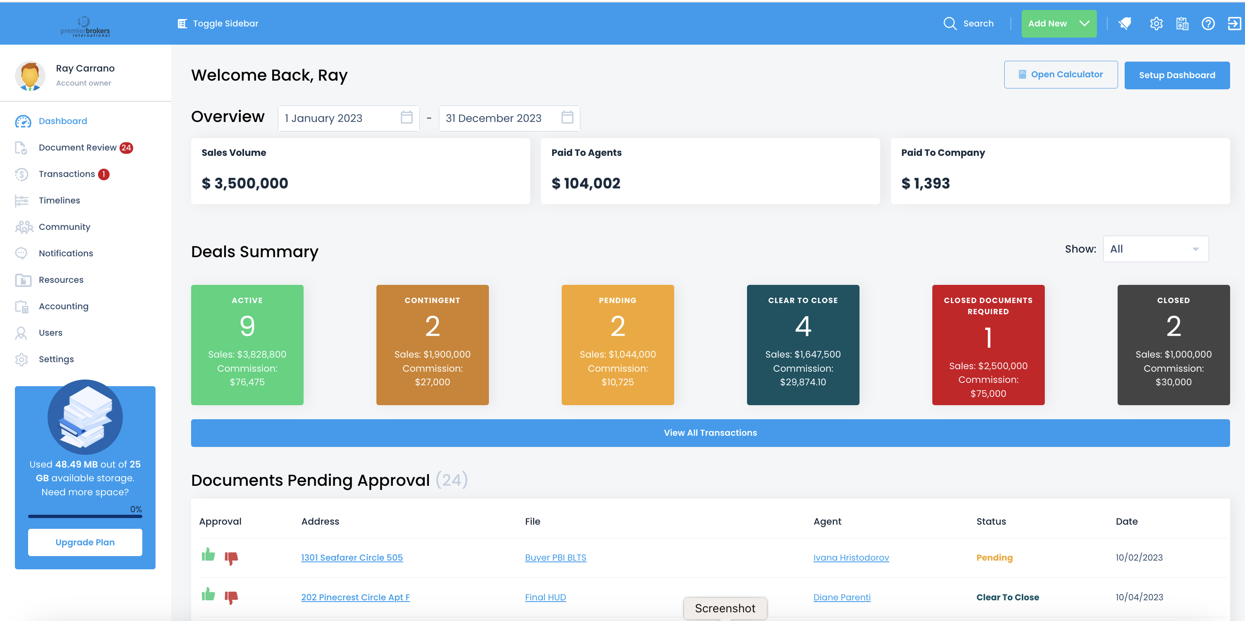Click the 31 December 2023 end date field
The image size is (1245, 621).
coord(509,118)
